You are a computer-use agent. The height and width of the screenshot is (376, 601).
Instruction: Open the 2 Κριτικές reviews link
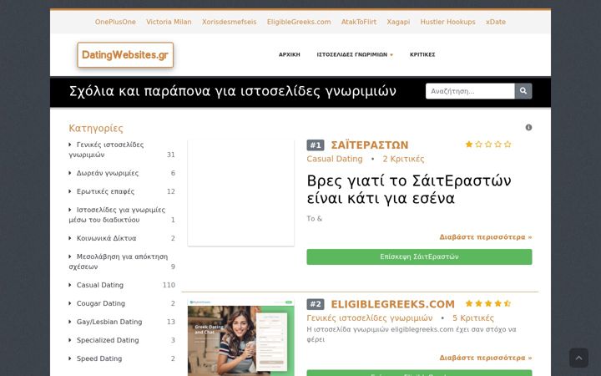pos(403,159)
